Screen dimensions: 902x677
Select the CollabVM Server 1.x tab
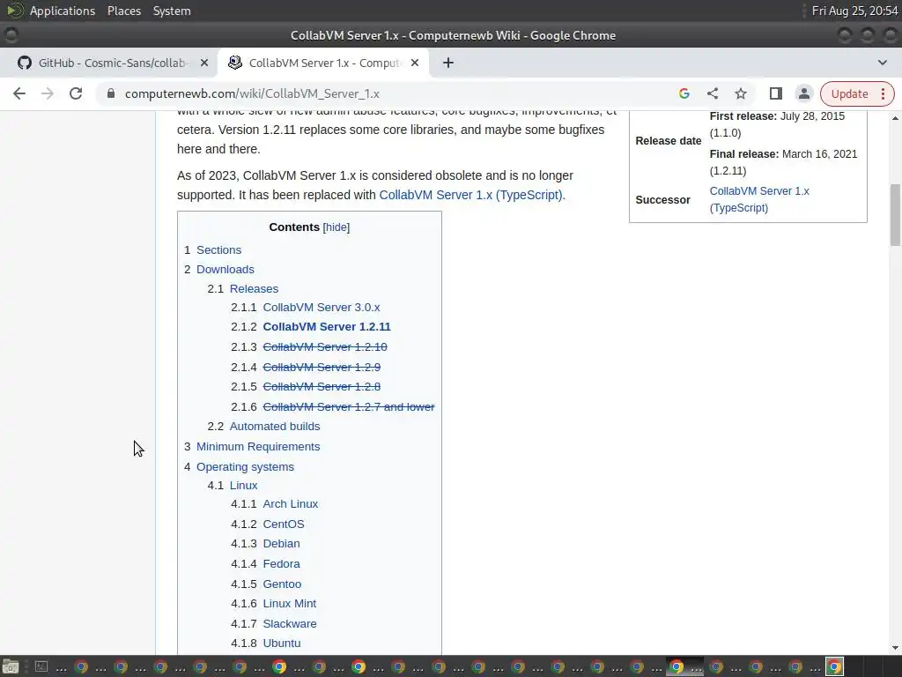pos(322,63)
